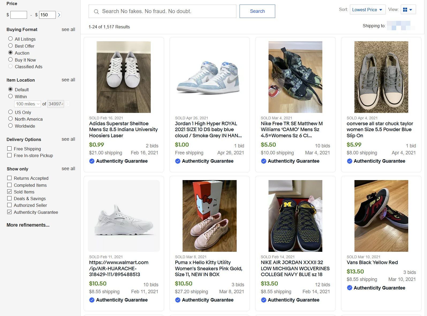This screenshot has width=427, height=316.
Task: Click Authenticity Guarantee badge icon on Nike Free TR listing
Action: click(x=264, y=161)
